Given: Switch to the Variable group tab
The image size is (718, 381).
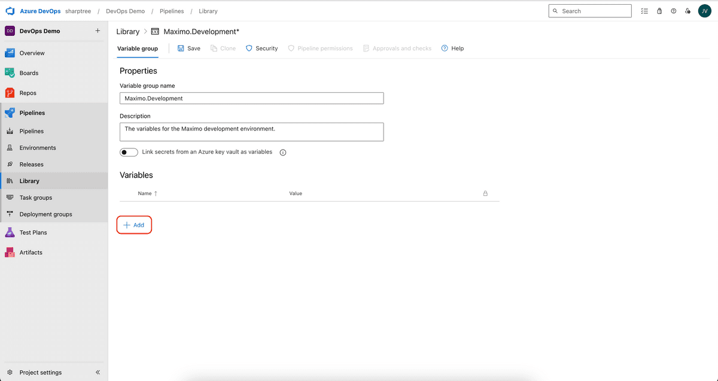Looking at the screenshot, I should 137,48.
